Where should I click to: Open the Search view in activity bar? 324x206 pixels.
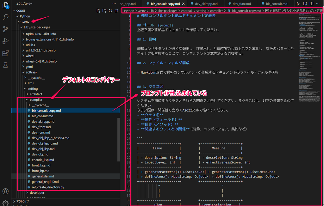pyautogui.click(x=6, y=17)
